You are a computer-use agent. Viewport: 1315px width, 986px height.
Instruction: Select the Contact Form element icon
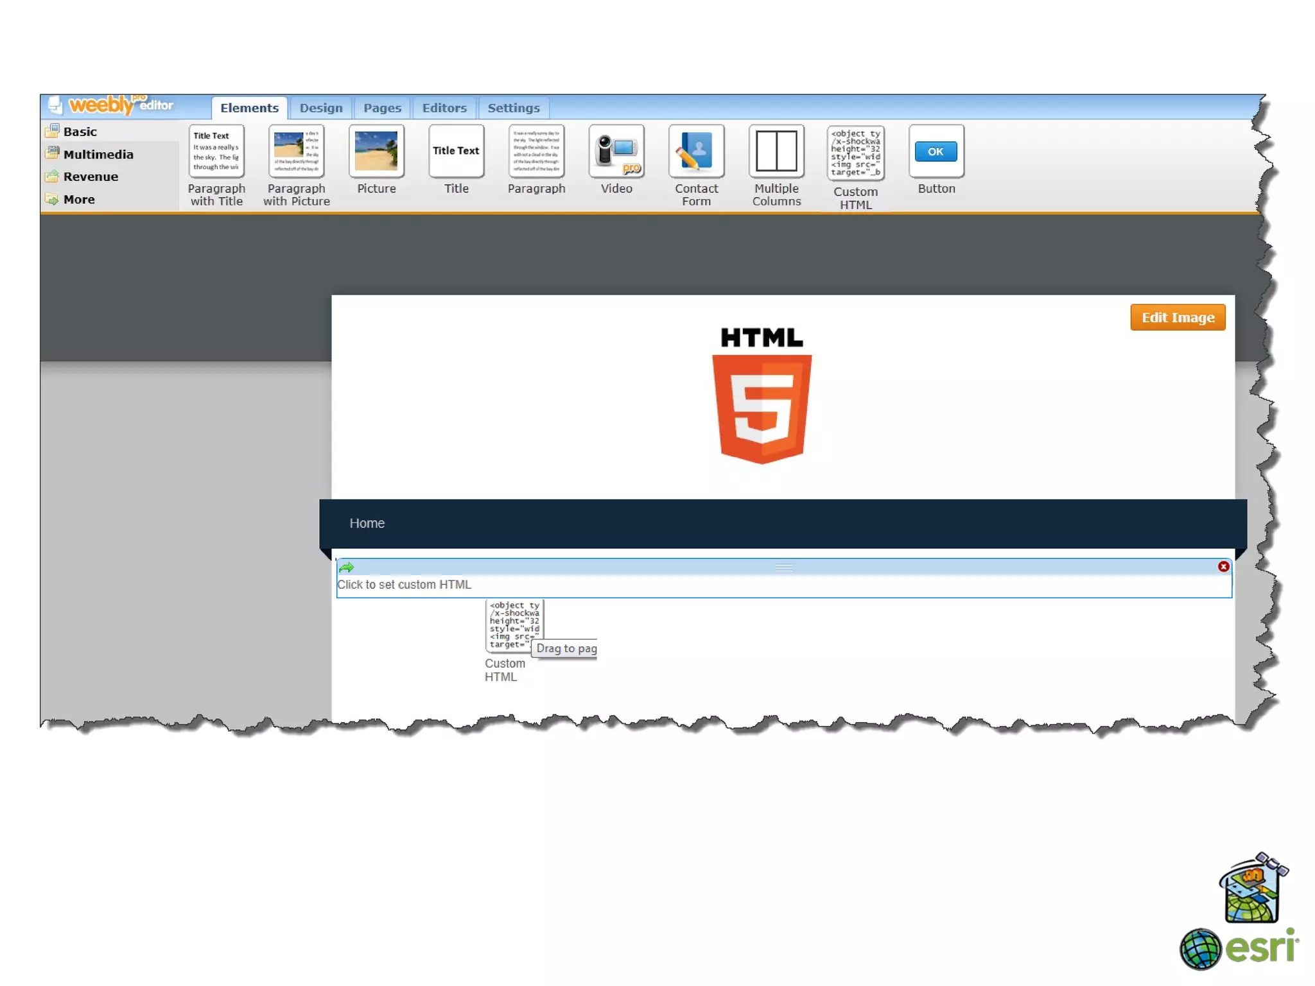tap(696, 151)
